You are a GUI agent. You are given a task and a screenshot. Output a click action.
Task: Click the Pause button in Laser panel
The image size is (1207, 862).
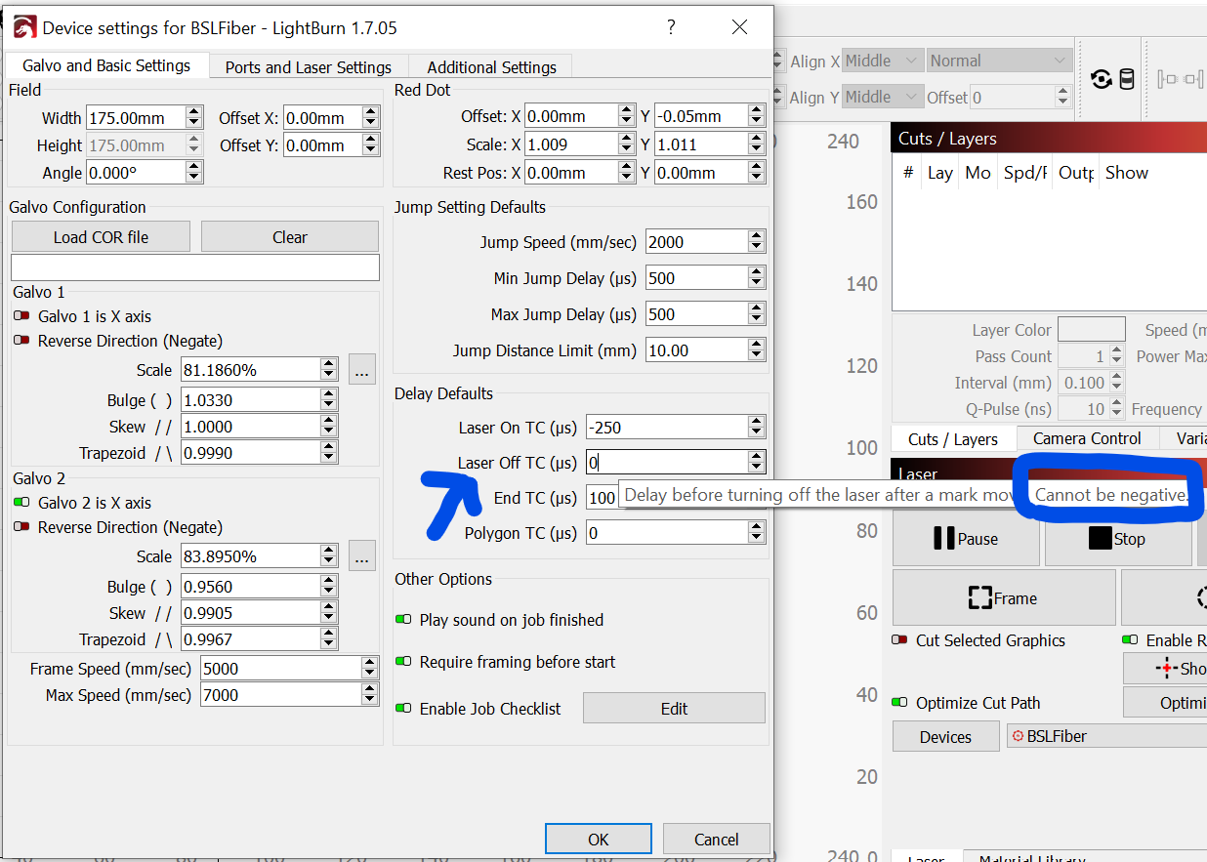point(966,539)
